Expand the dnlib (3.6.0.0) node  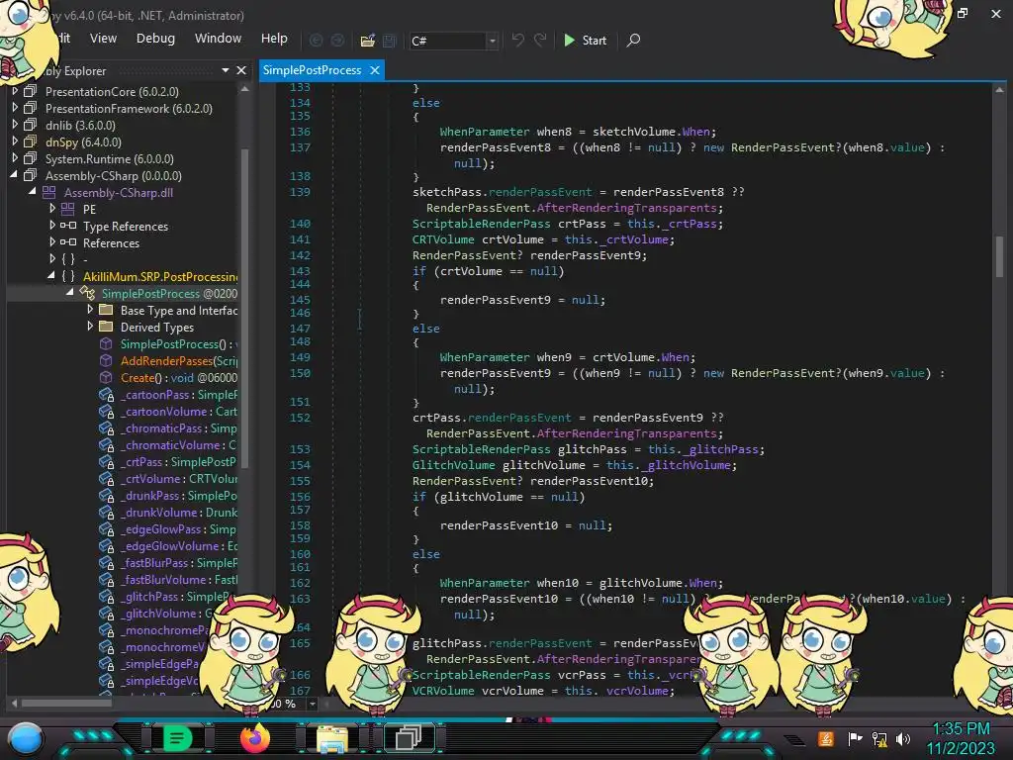(15, 125)
